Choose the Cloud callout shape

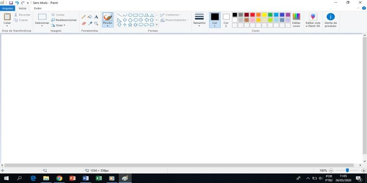(152, 25)
